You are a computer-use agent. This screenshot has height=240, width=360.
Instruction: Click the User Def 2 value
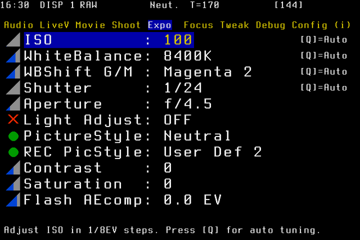point(213,152)
